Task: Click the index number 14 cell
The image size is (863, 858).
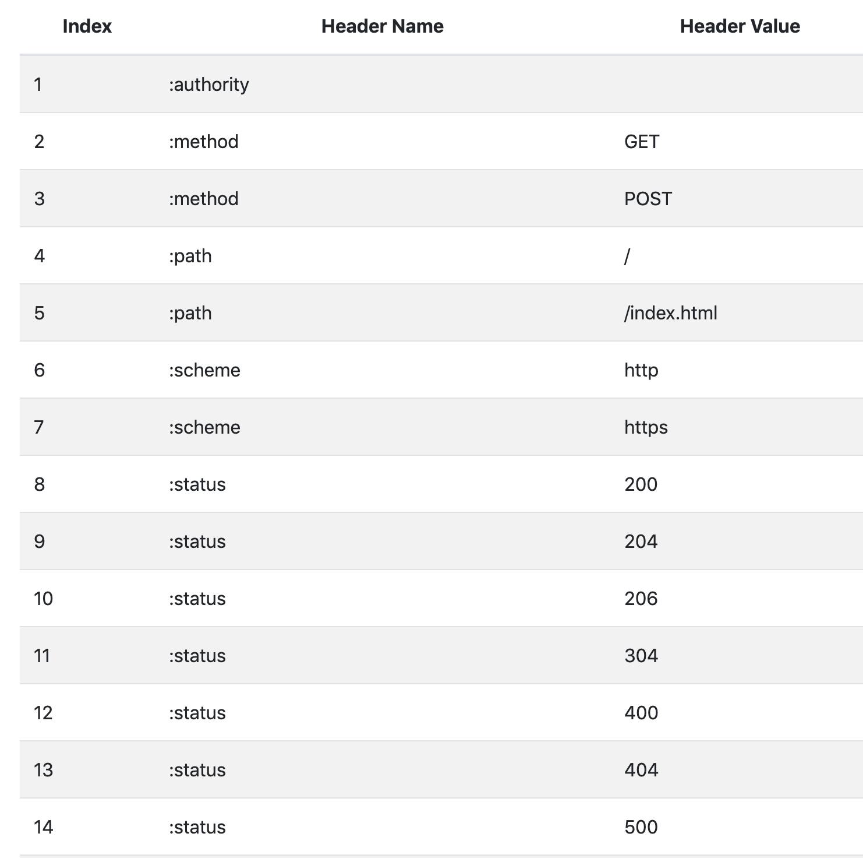Action: tap(43, 827)
